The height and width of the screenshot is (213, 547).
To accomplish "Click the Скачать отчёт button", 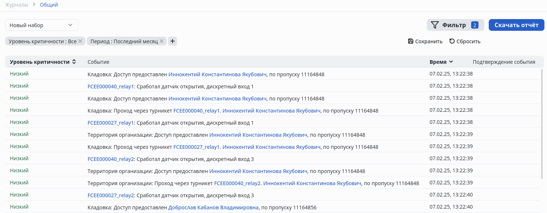I will pos(516,25).
